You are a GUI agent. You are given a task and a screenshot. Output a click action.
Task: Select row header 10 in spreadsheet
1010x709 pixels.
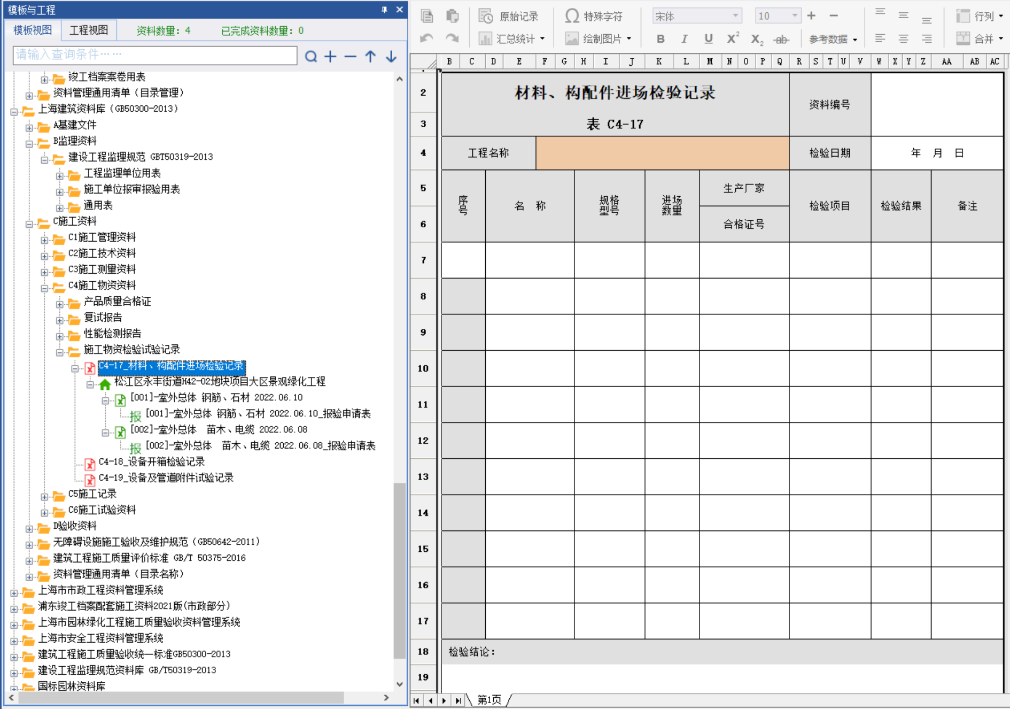423,368
